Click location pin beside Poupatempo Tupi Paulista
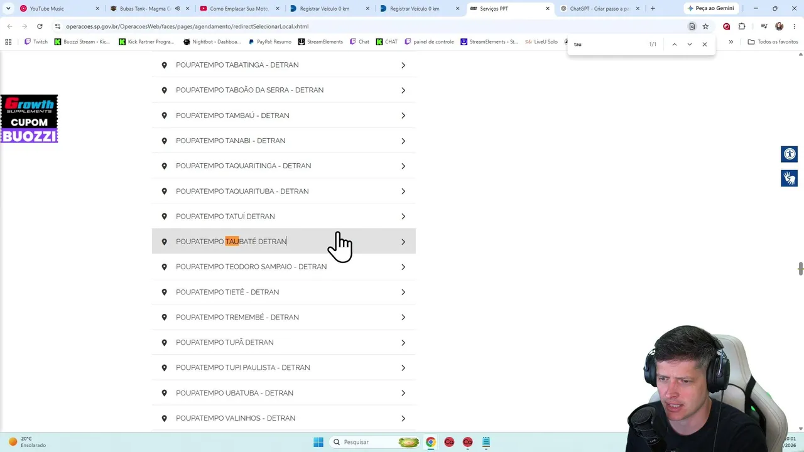Viewport: 804px width, 452px height. point(165,368)
